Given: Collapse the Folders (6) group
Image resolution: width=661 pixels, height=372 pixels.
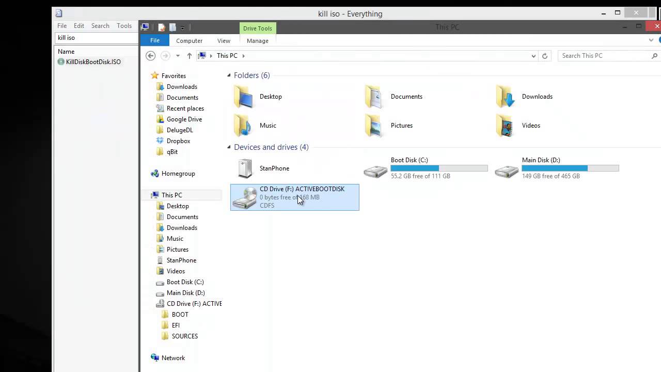Looking at the screenshot, I should tap(229, 75).
